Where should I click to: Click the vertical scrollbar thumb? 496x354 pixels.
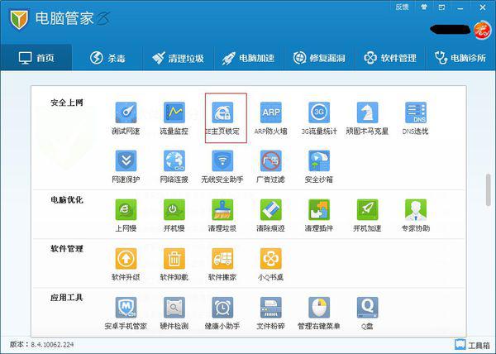pos(489,189)
